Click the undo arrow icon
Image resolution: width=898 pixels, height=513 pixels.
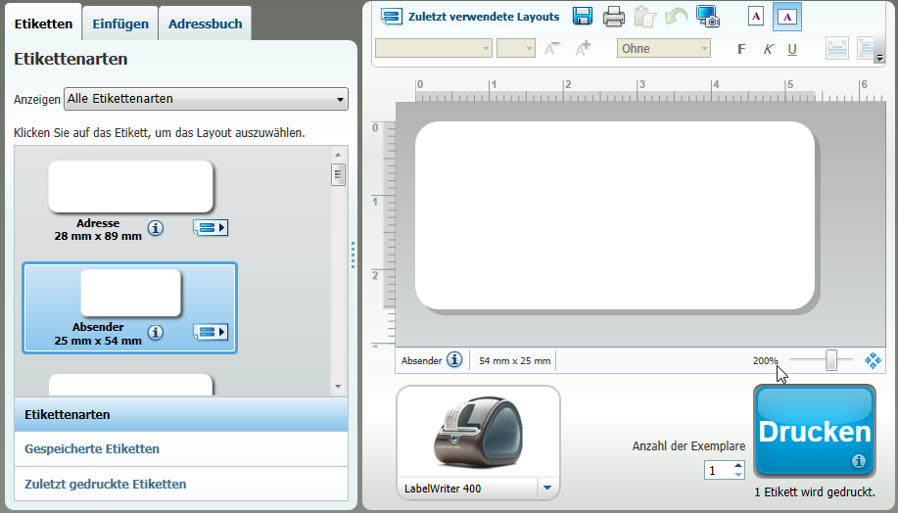tap(677, 17)
